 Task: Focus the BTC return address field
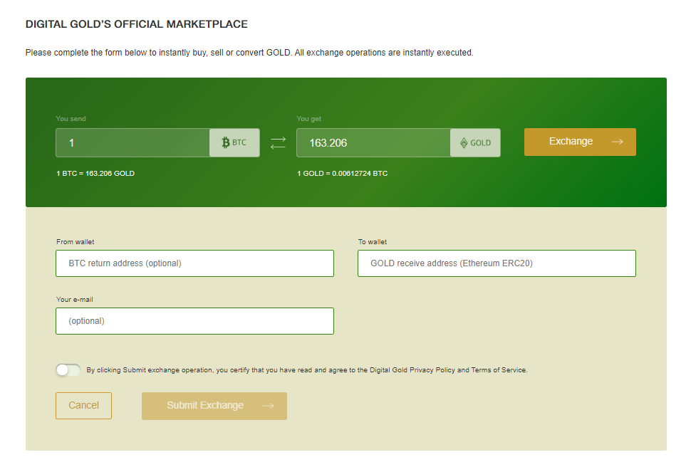click(194, 263)
